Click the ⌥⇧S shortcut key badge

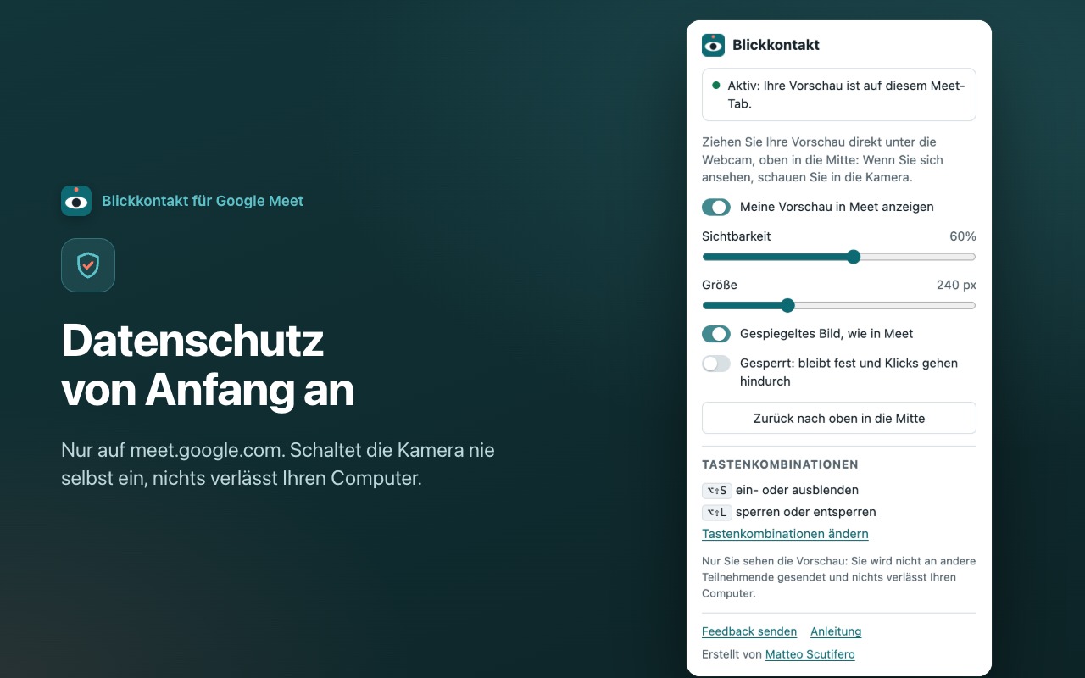(x=717, y=490)
